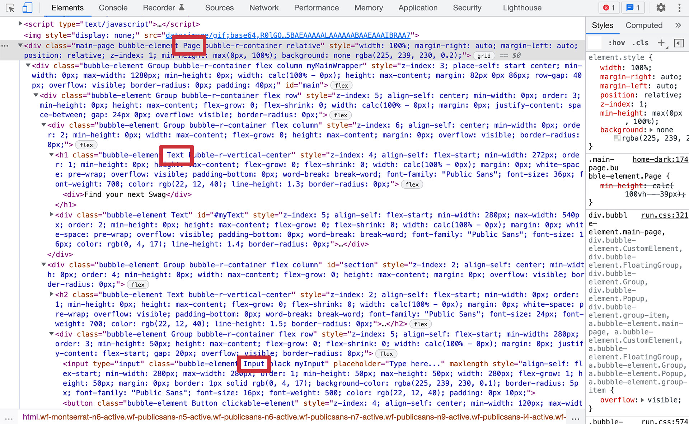The height and width of the screenshot is (424, 689).
Task: Open the Security tab
Action: pos(467,8)
